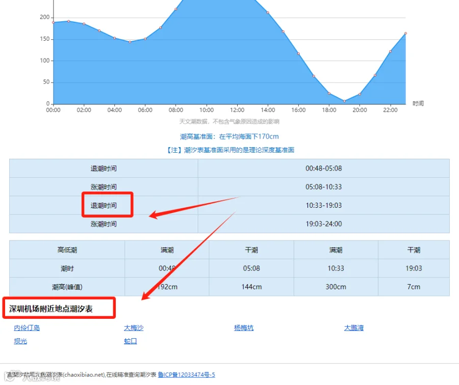The height and width of the screenshot is (385, 459).
Task: Click the 12:00 label on the time axis
Action: [x=237, y=110]
